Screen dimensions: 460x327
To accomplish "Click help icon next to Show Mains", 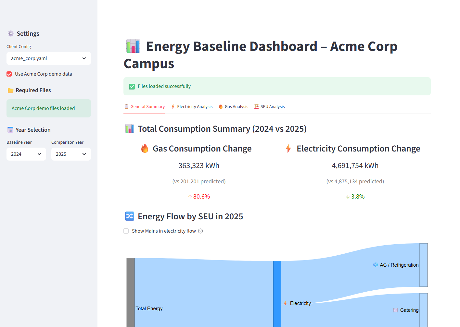I will [x=200, y=231].
